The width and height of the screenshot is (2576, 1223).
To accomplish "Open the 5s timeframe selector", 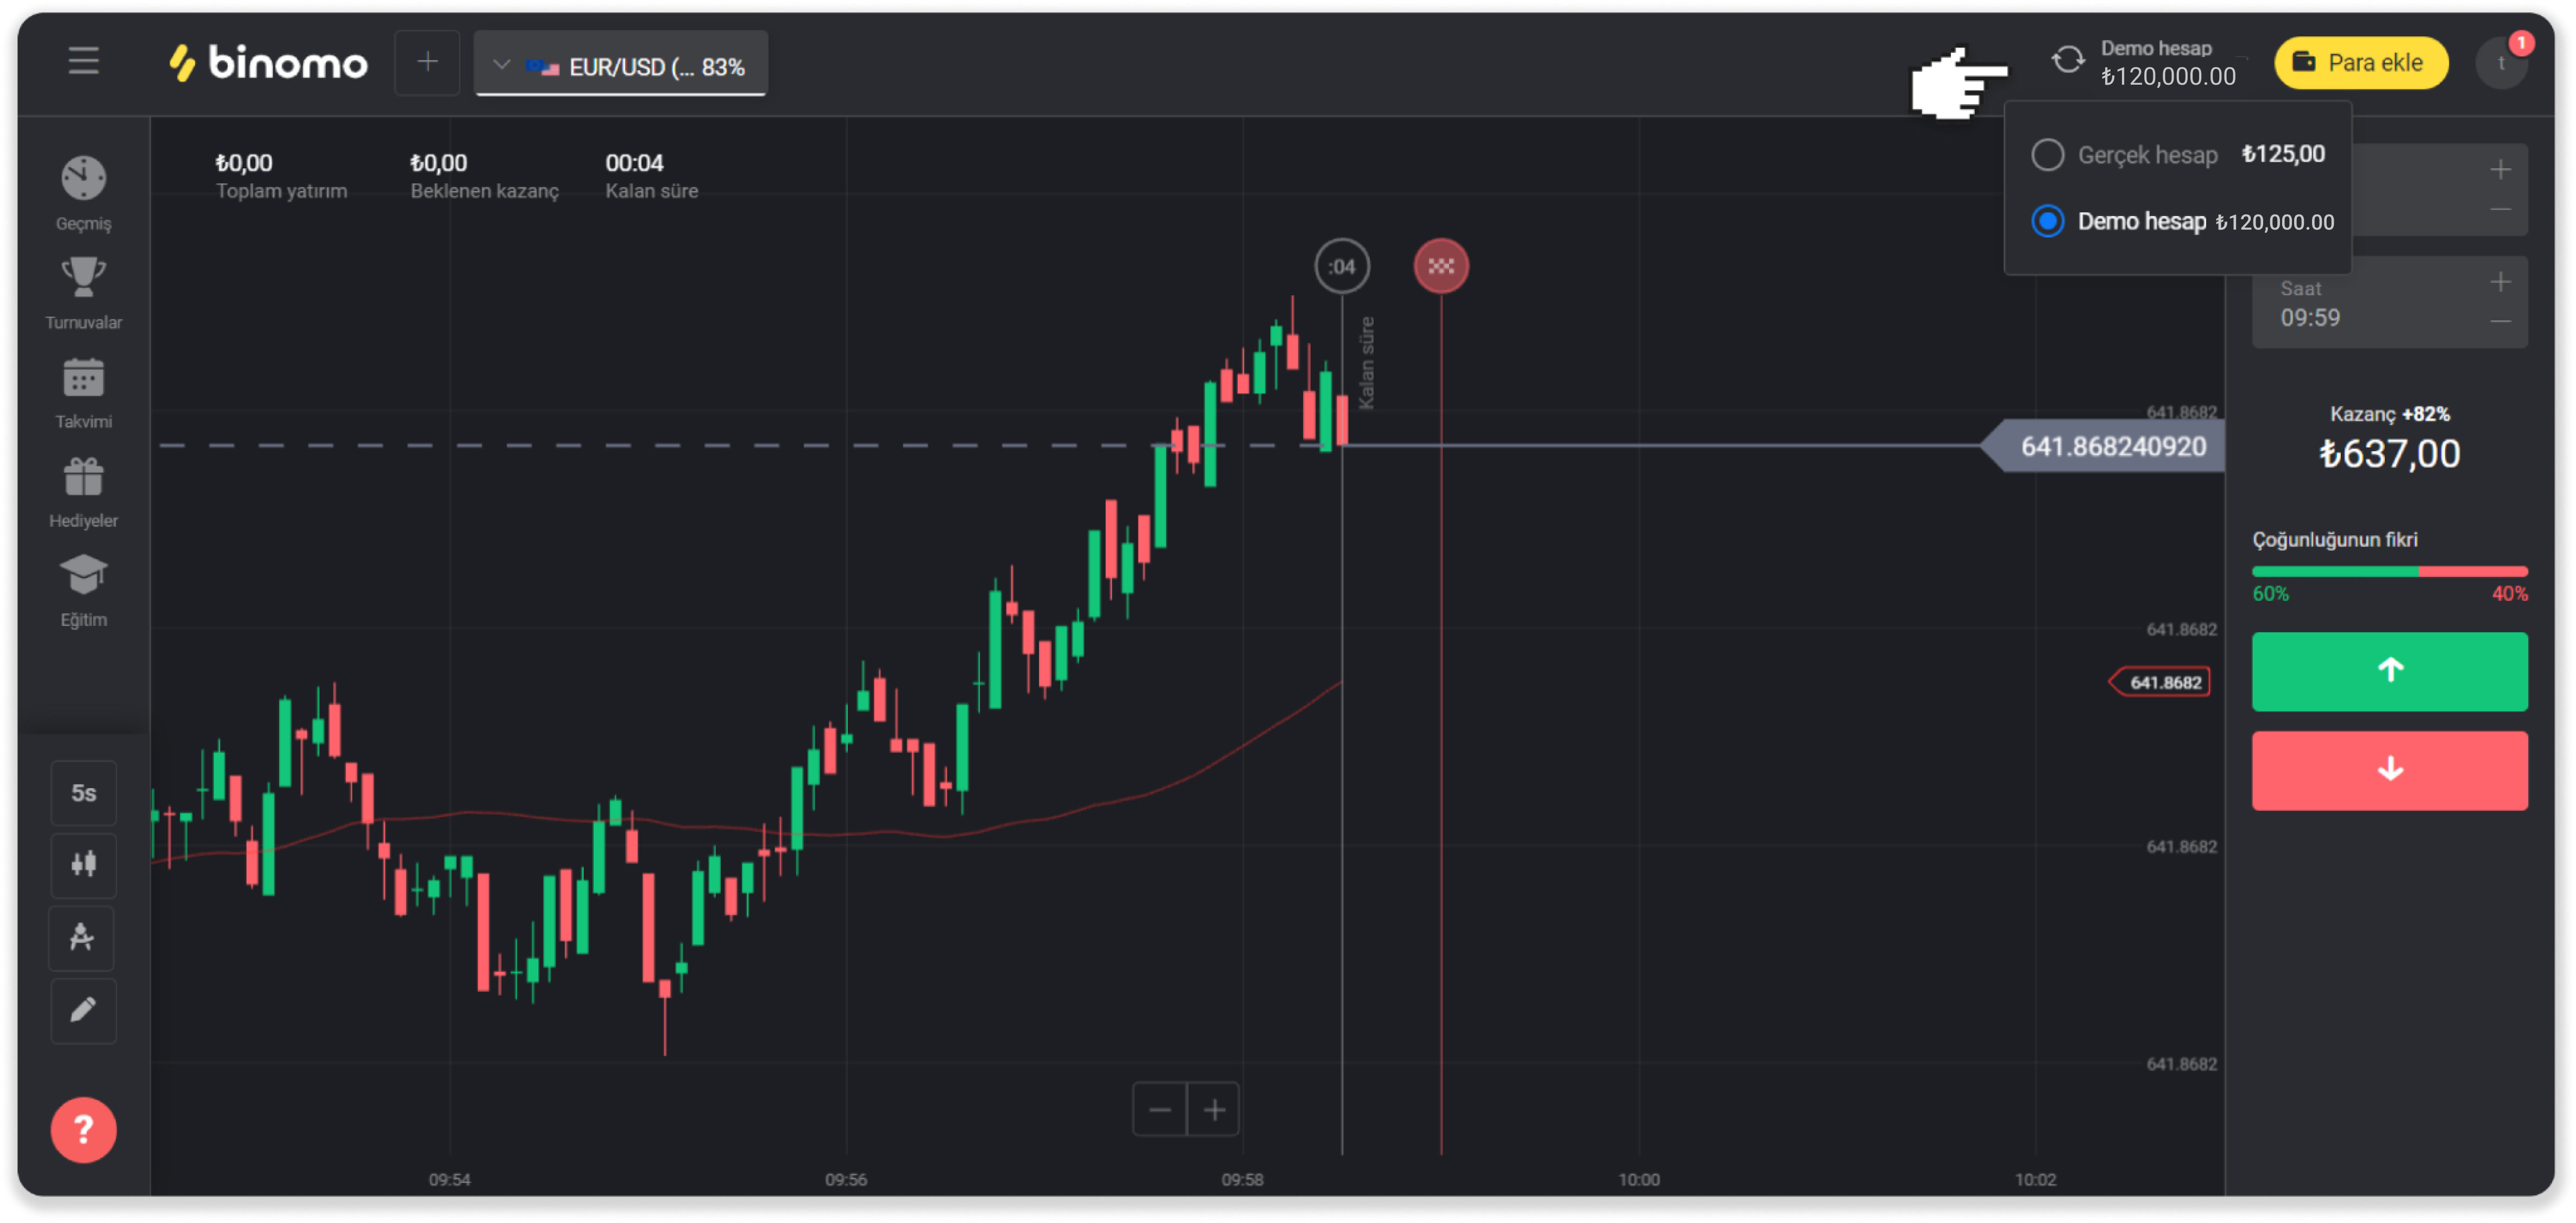I will [x=83, y=793].
